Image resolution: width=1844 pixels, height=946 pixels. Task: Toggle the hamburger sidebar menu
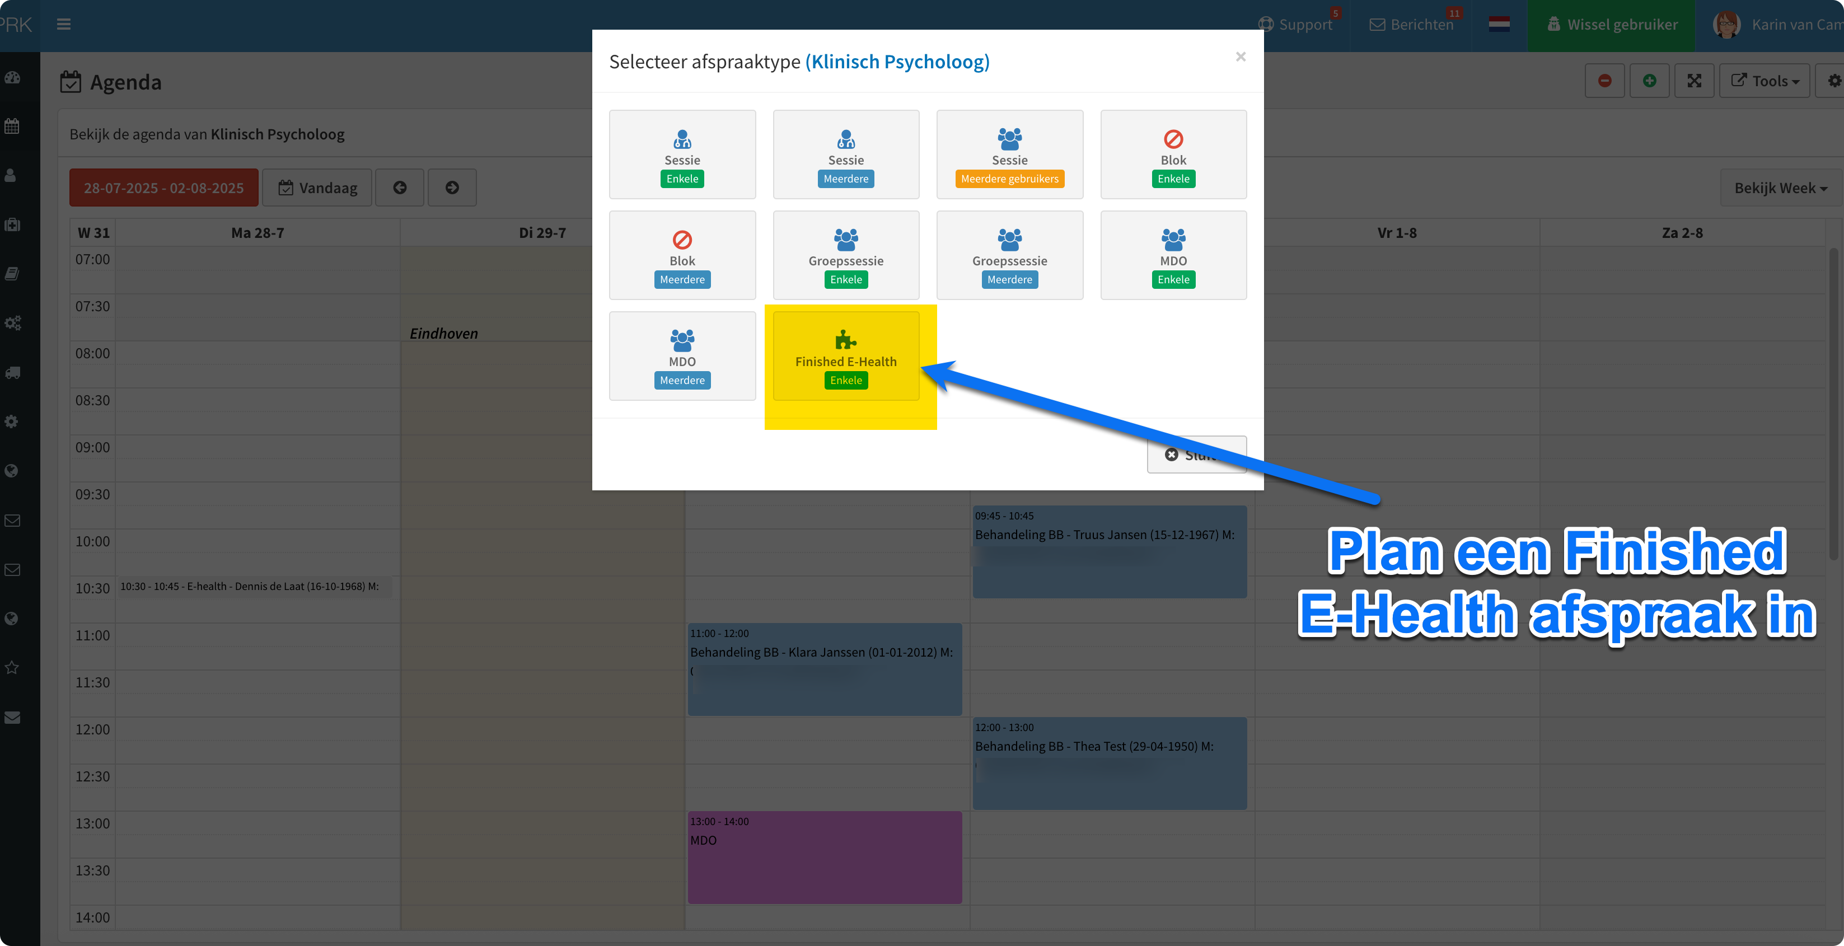click(x=64, y=24)
